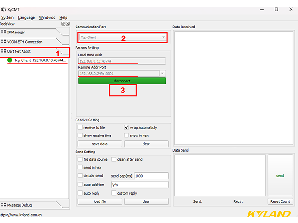Click the Reset Count button

pos(280,201)
